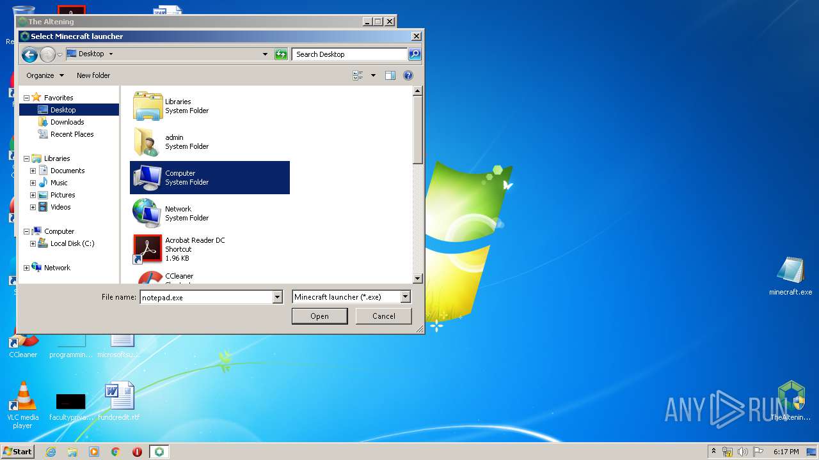Launch Internet Explorer from taskbar
The height and width of the screenshot is (460, 819).
[x=51, y=452]
